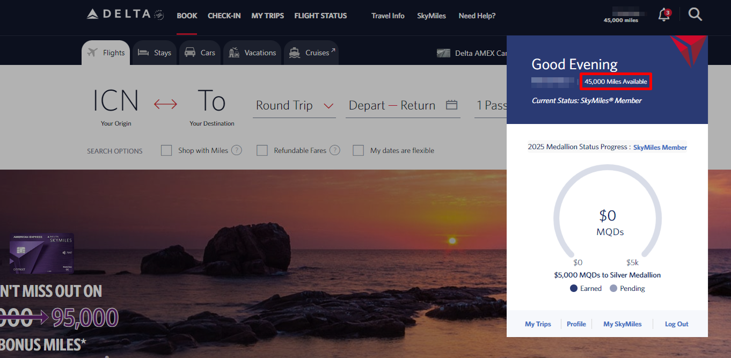Image resolution: width=731 pixels, height=358 pixels.
Task: Switch to the Stays tab
Action: tap(155, 53)
